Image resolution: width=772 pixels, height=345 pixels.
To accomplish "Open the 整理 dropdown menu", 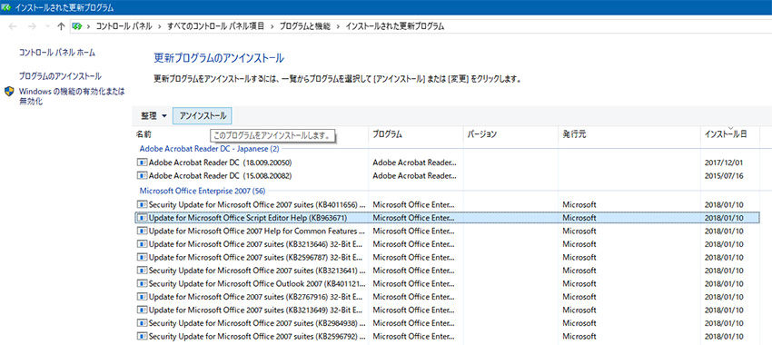I will click(x=154, y=116).
